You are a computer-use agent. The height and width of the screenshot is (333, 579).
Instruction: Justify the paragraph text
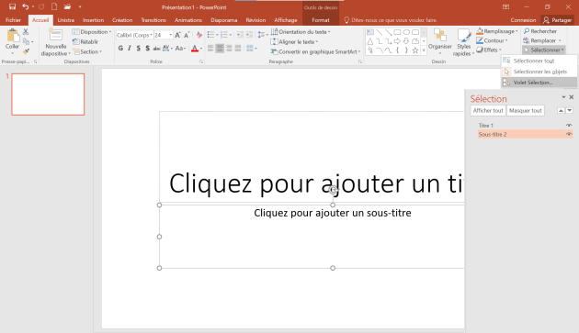tap(238, 49)
